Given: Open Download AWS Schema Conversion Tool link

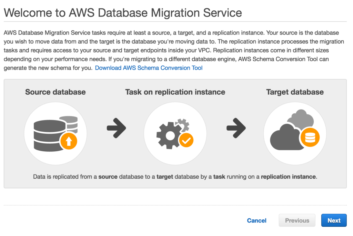Looking at the screenshot, I should click(149, 68).
